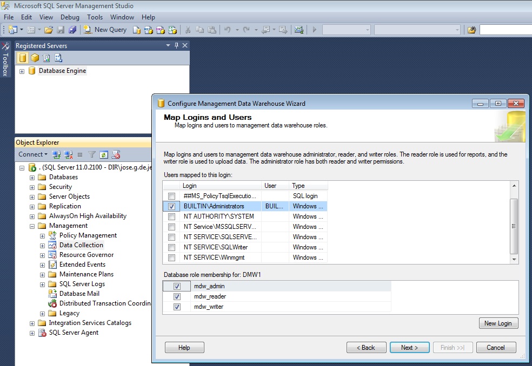The image size is (532, 366).
Task: Open the File menu
Action: [9, 17]
